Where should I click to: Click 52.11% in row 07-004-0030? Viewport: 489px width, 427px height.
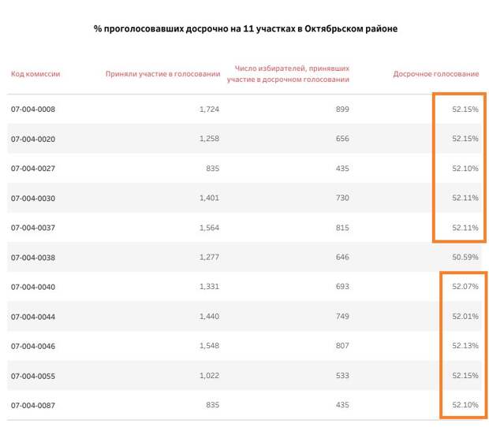point(465,198)
